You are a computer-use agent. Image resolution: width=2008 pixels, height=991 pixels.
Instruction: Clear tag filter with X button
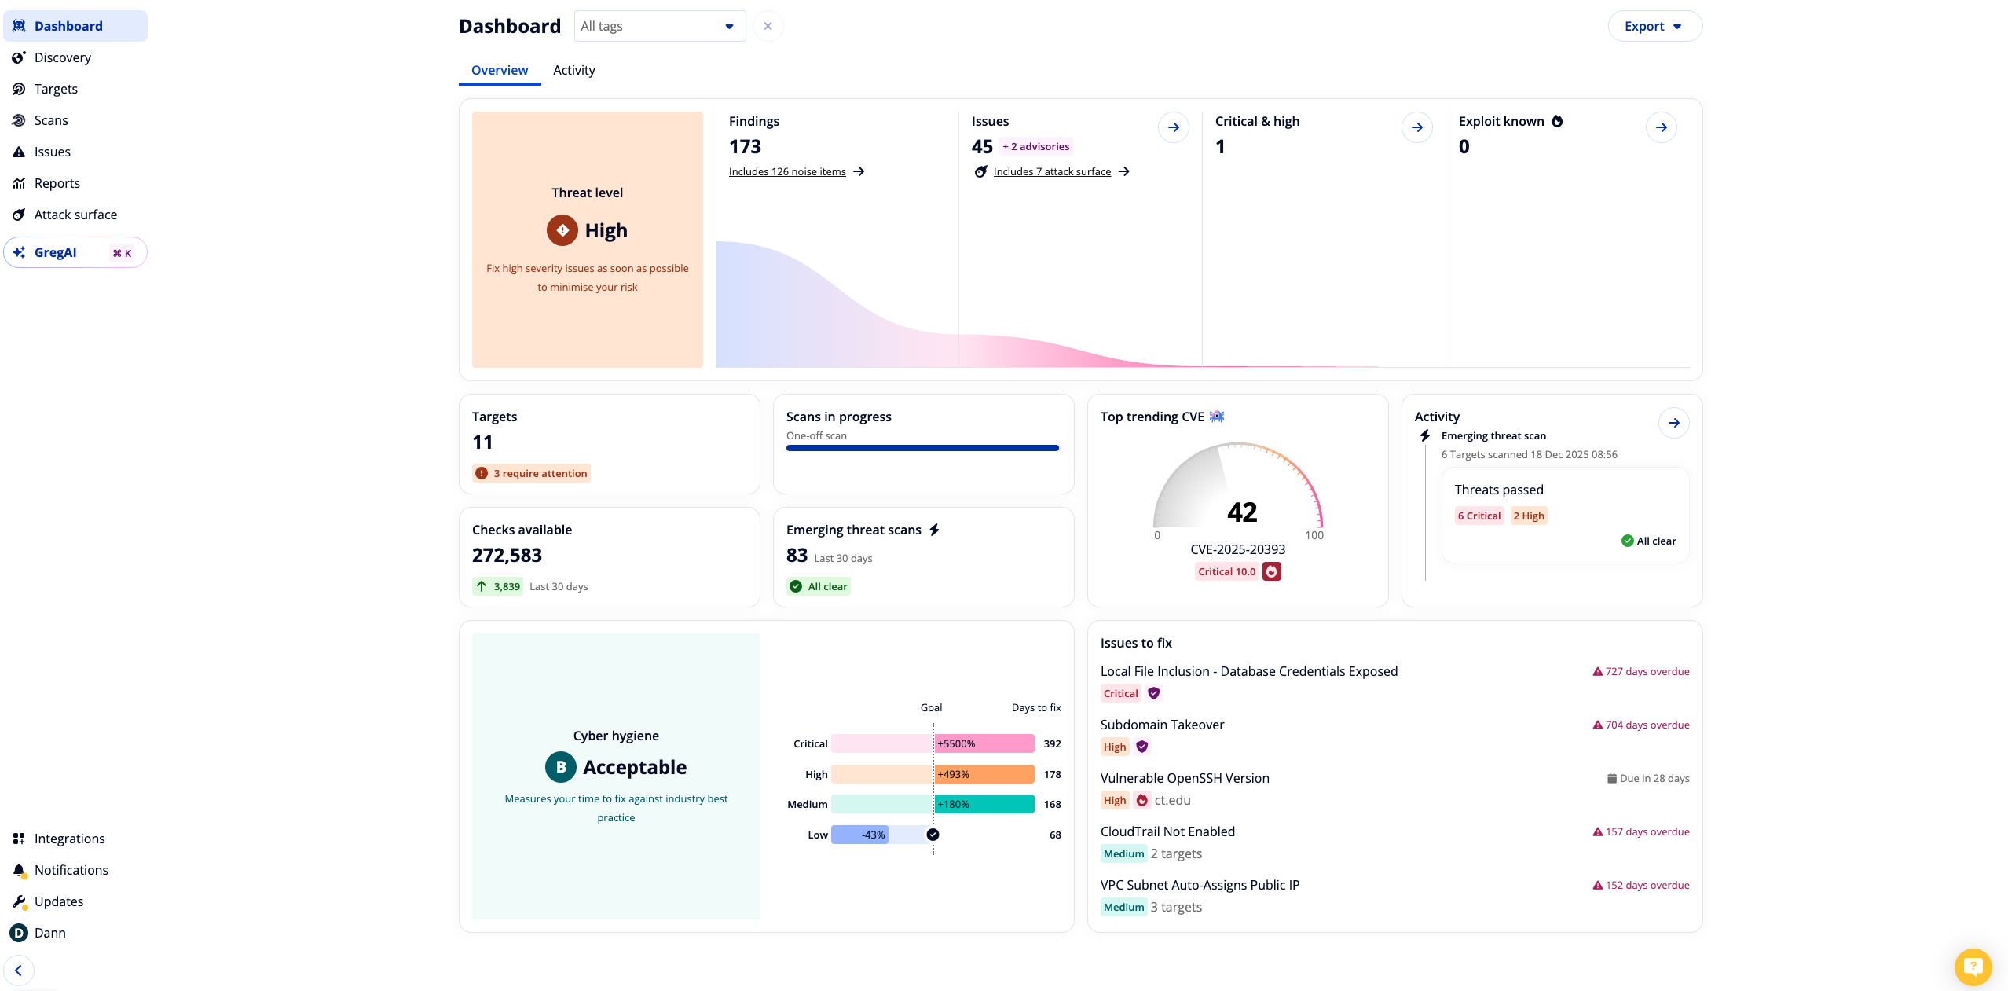[768, 26]
